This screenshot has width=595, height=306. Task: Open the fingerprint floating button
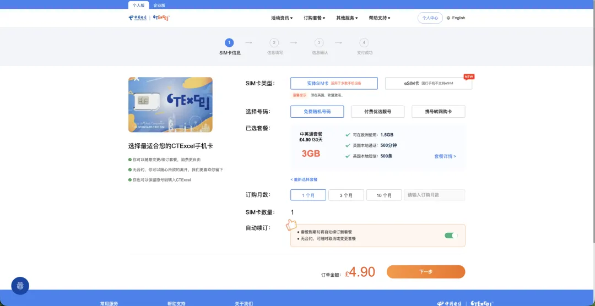tap(20, 286)
